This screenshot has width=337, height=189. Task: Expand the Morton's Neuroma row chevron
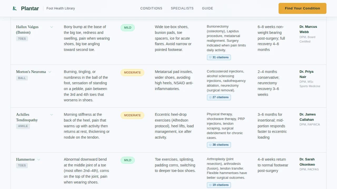tap(50, 72)
